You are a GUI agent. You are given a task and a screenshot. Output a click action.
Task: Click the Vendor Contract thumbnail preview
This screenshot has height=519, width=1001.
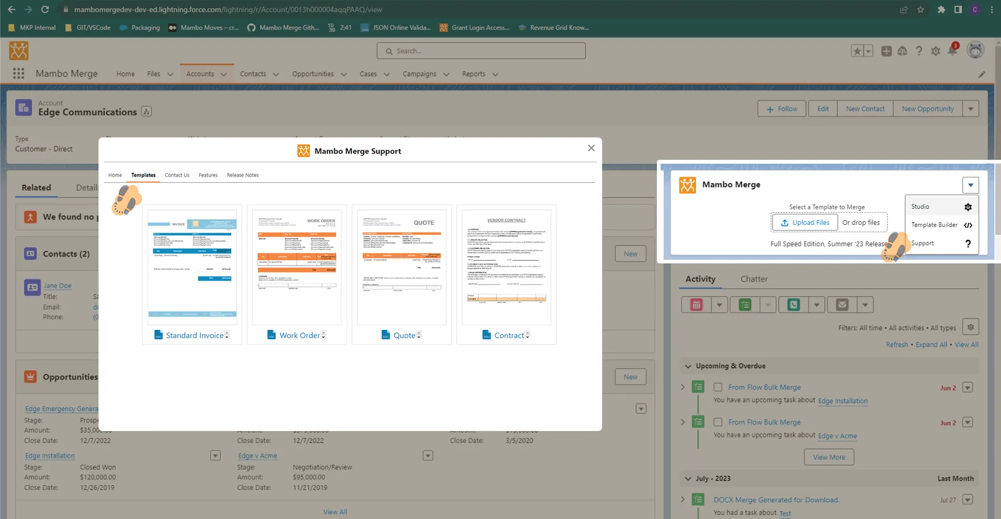pos(506,267)
